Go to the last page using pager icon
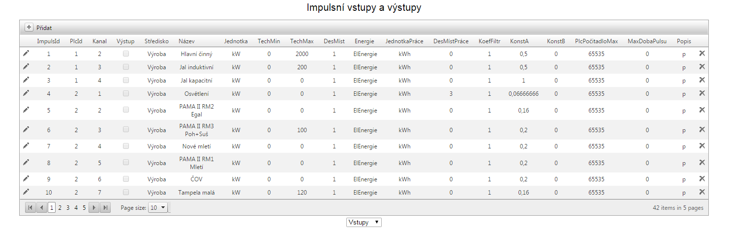This screenshot has height=228, width=729. point(105,208)
